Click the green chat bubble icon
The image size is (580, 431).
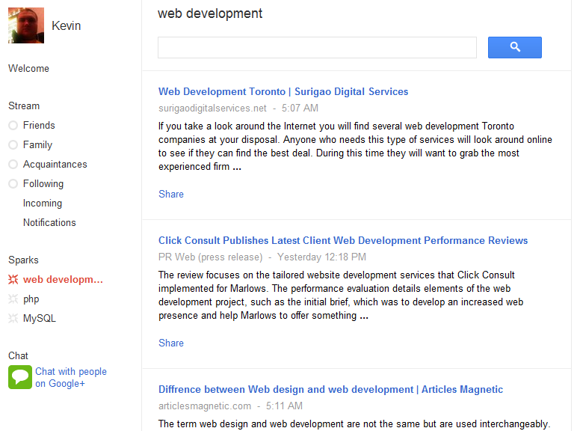(x=20, y=377)
